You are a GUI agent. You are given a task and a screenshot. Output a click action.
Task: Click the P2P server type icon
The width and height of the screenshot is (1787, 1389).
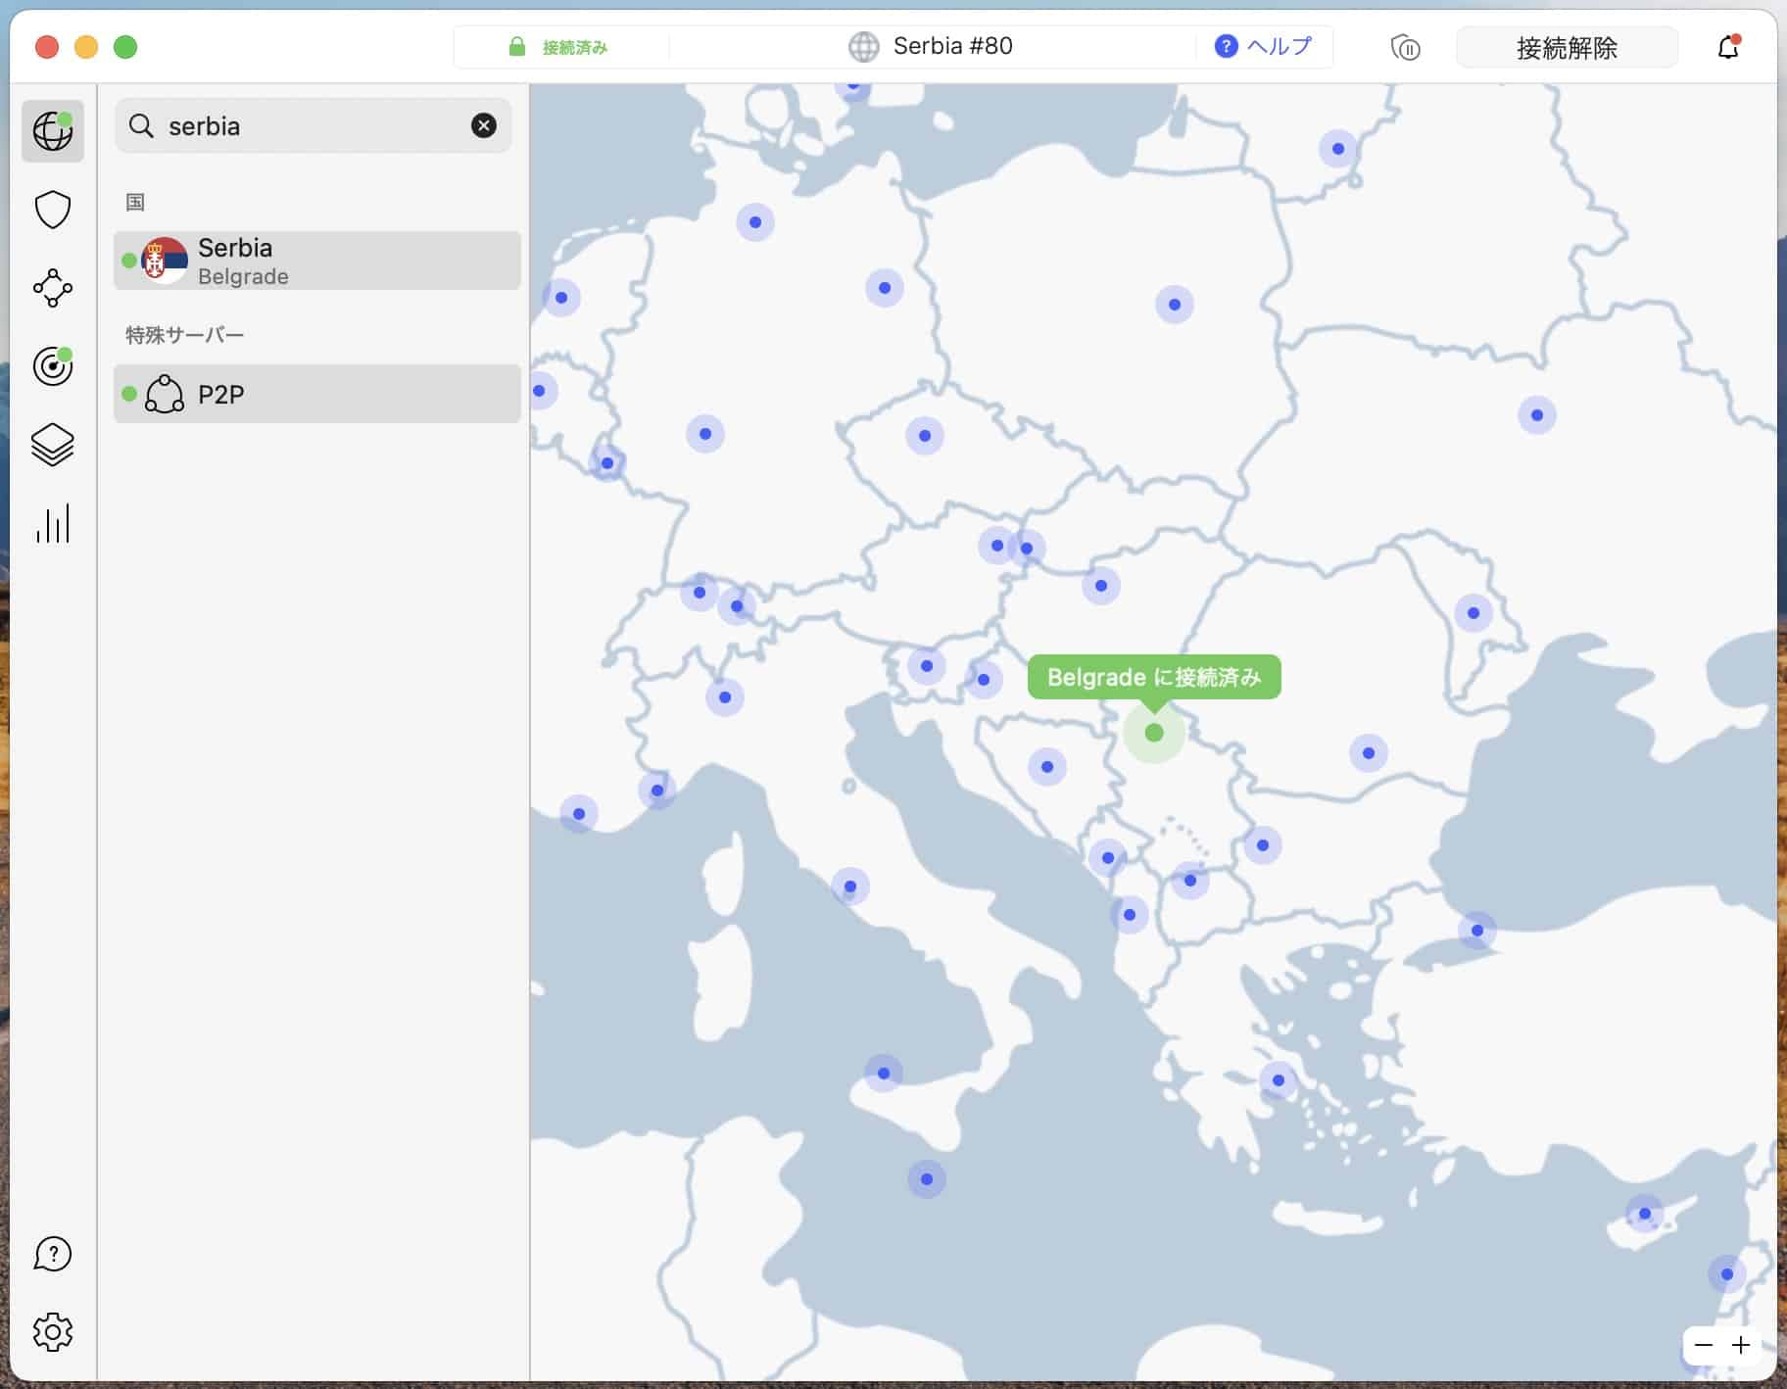click(x=165, y=394)
